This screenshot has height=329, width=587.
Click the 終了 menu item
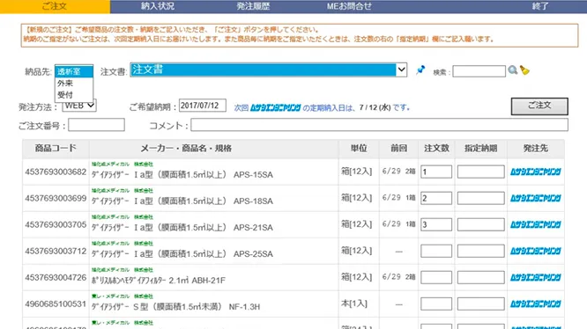point(540,6)
